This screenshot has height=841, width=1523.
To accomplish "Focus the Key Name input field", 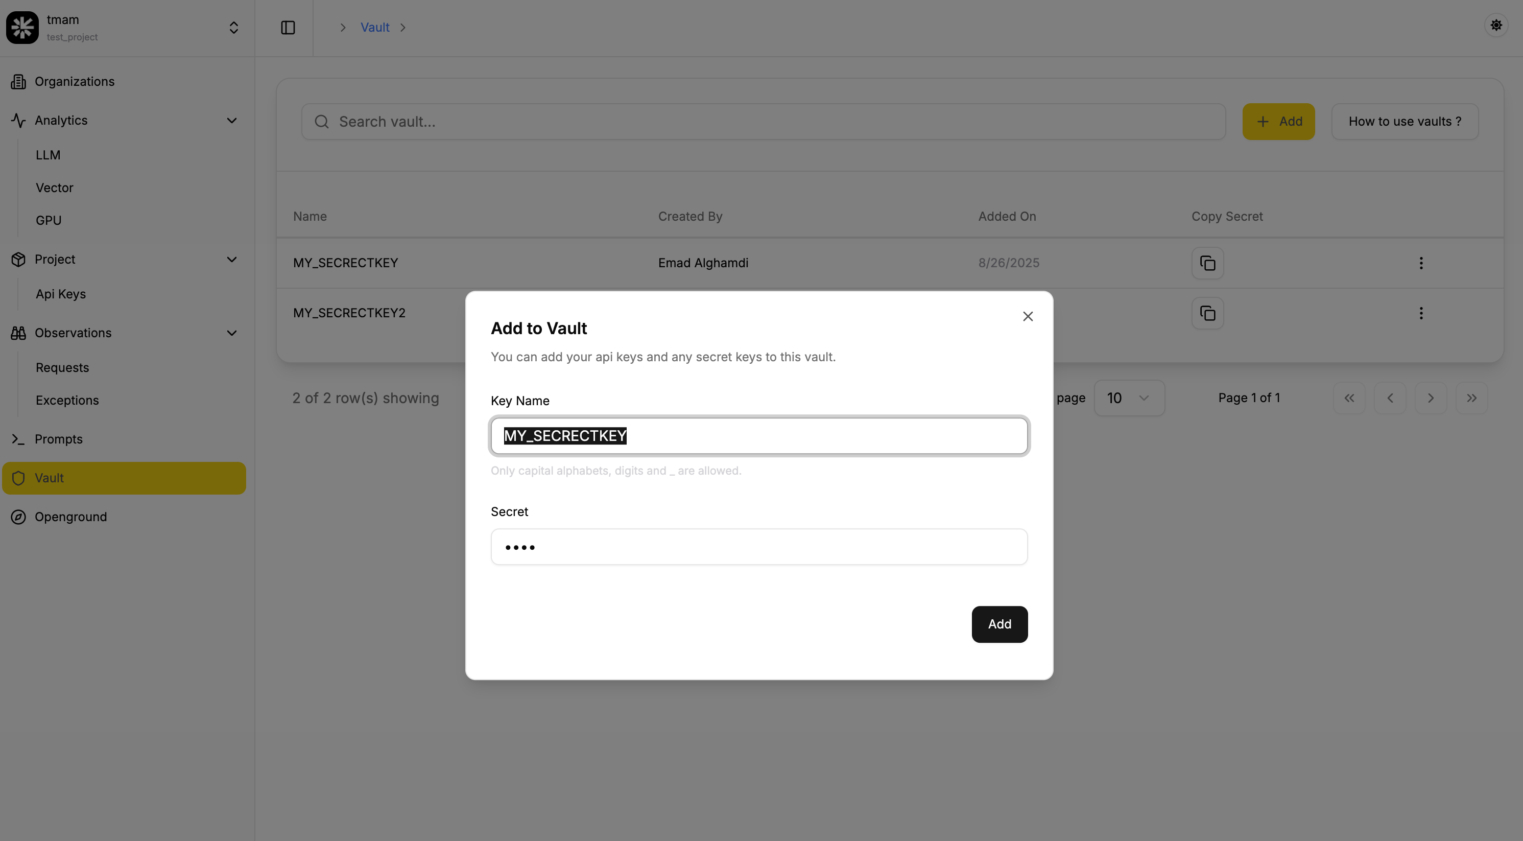I will 758,436.
